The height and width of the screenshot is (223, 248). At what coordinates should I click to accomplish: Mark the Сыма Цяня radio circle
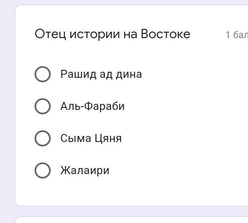click(x=43, y=138)
